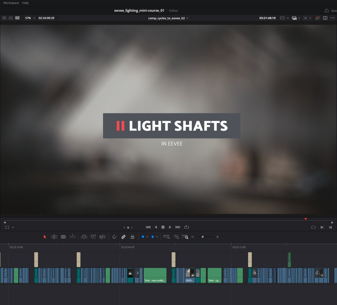Toggle timeline Snapping magnet icon
Screen dimensions: 337x305
[114, 237]
